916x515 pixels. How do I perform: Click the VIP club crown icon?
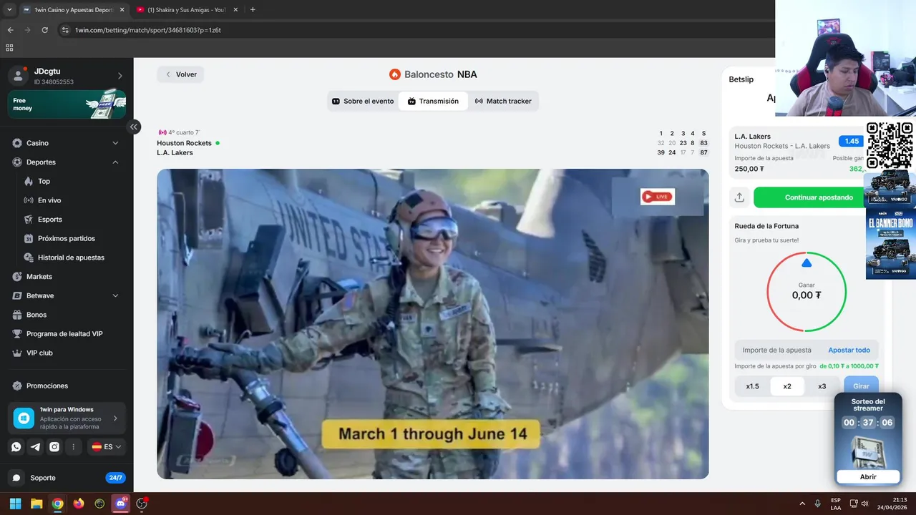(x=17, y=353)
